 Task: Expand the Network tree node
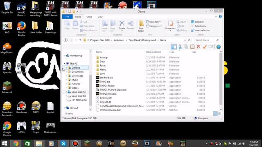pyautogui.click(x=65, y=108)
